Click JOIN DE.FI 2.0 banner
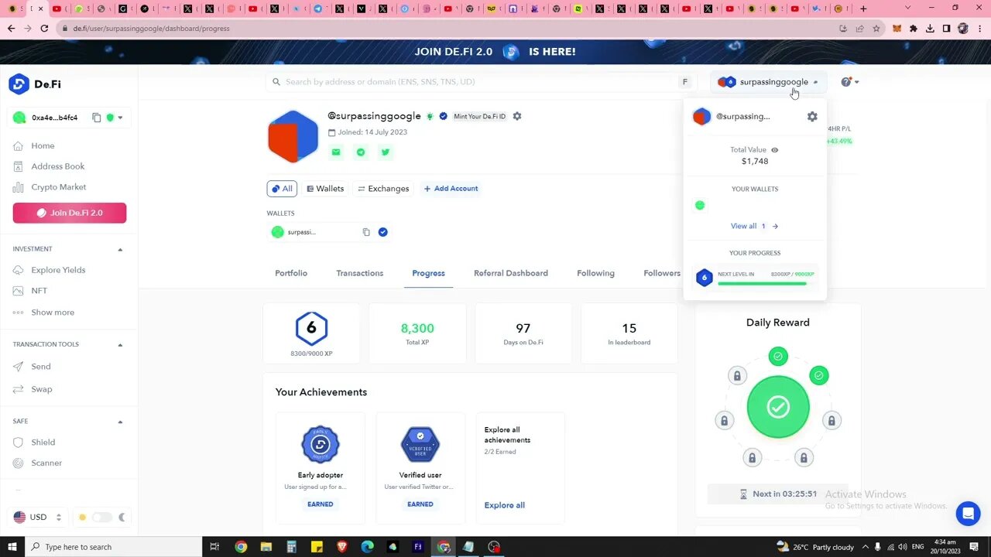This screenshot has width=991, height=557. 495,52
